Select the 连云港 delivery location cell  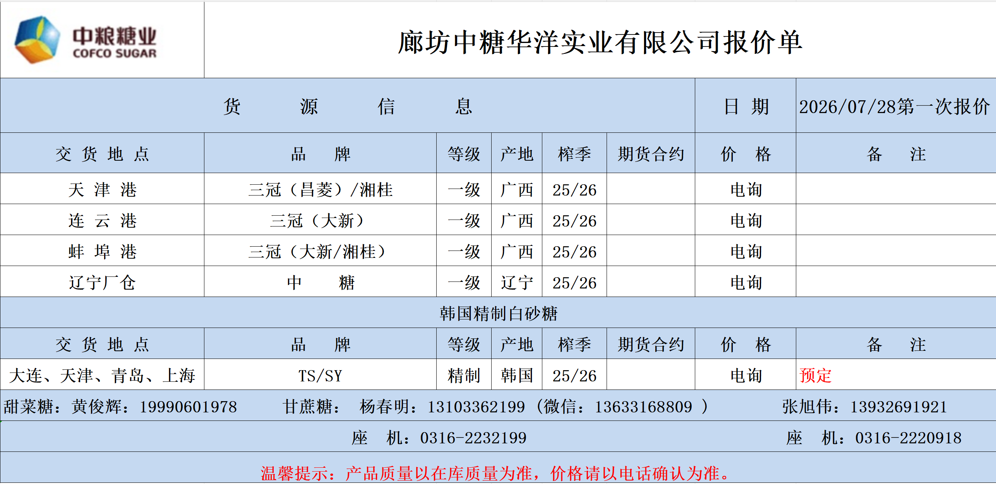coord(102,220)
